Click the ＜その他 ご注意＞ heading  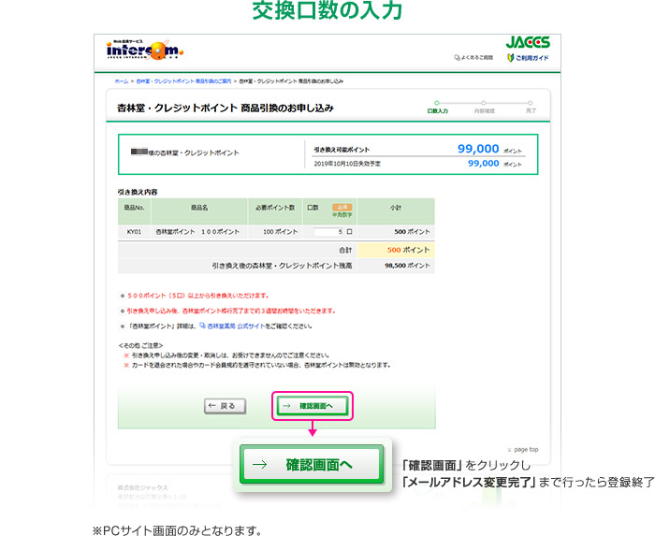click(x=140, y=346)
